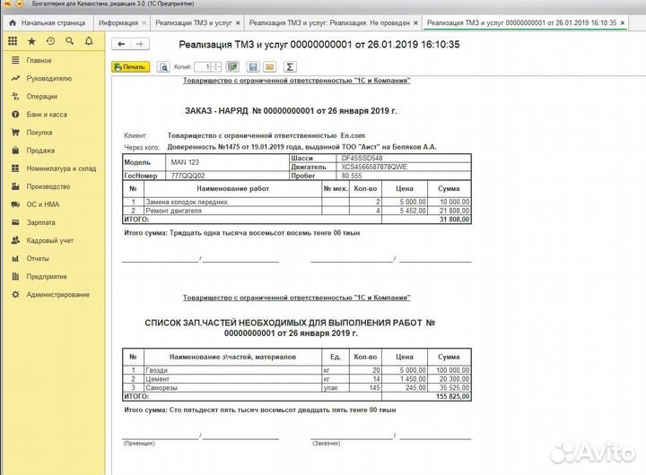Open the History clock icon
The image size is (646, 475).
pos(50,41)
